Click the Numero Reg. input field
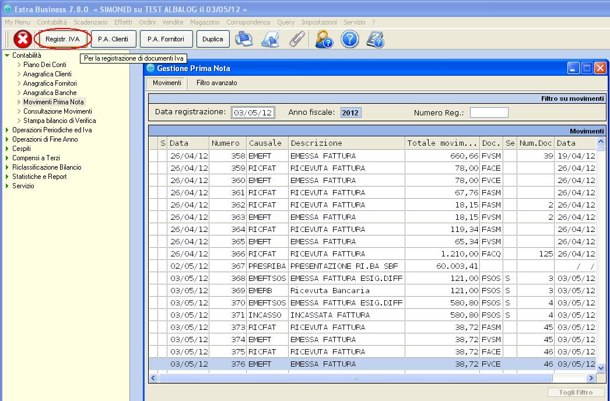Image resolution: width=610 pixels, height=401 pixels. coord(489,112)
